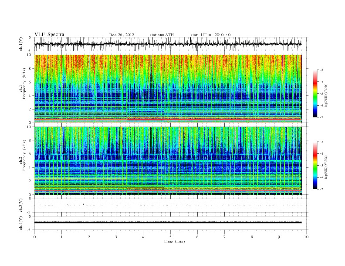Click the "2" kHz tick on ch.2 frequency axis
Screen dimensions: 345x266
[30, 181]
